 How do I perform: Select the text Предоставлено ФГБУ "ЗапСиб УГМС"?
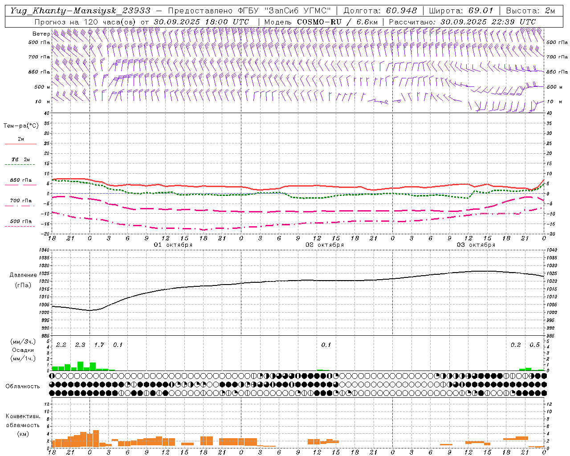coord(249,11)
